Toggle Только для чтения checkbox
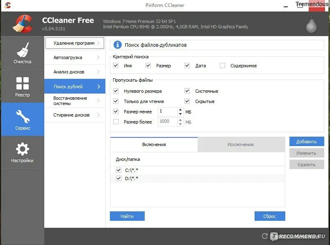The height and width of the screenshot is (245, 330). 116,101
